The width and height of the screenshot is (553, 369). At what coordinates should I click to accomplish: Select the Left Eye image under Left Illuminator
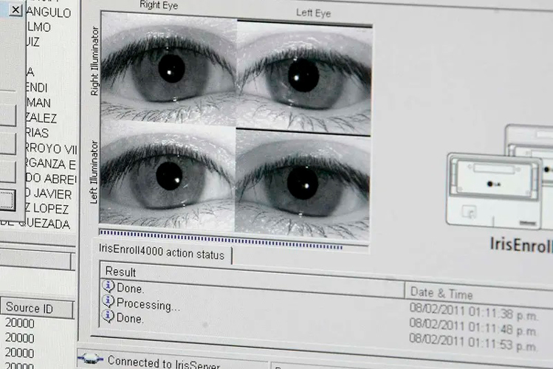(303, 181)
